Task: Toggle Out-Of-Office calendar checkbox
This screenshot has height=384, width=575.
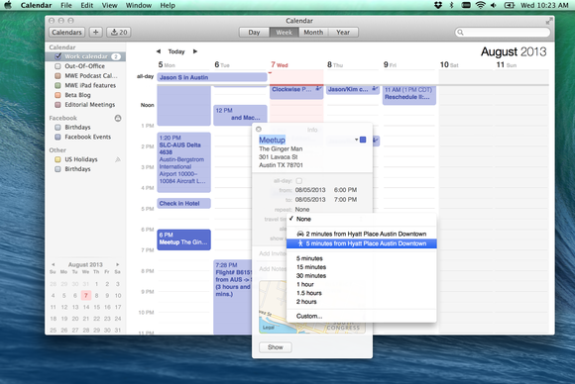Action: pos(57,66)
